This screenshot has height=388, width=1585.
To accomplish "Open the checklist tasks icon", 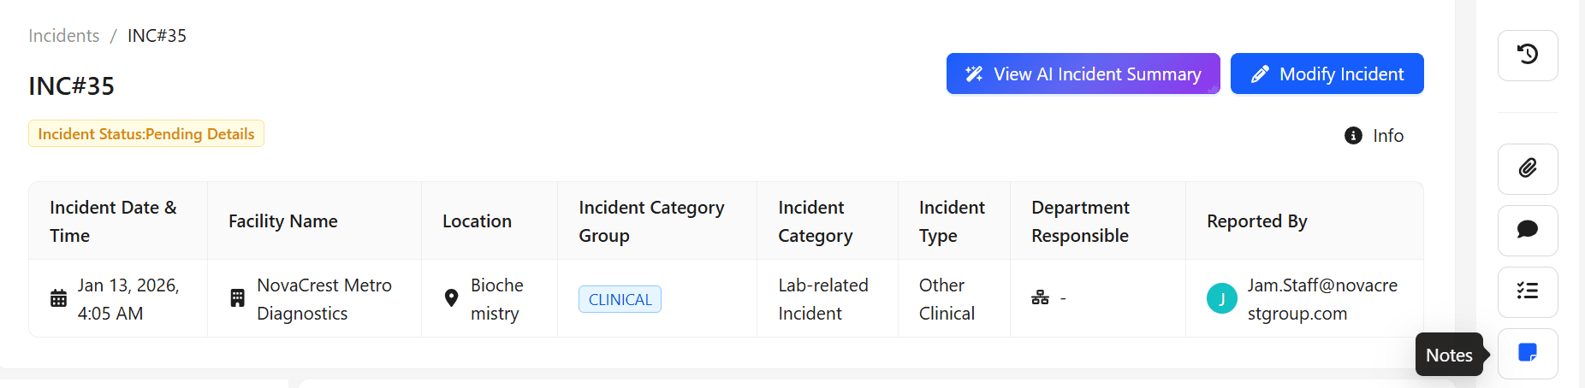I will [1528, 291].
